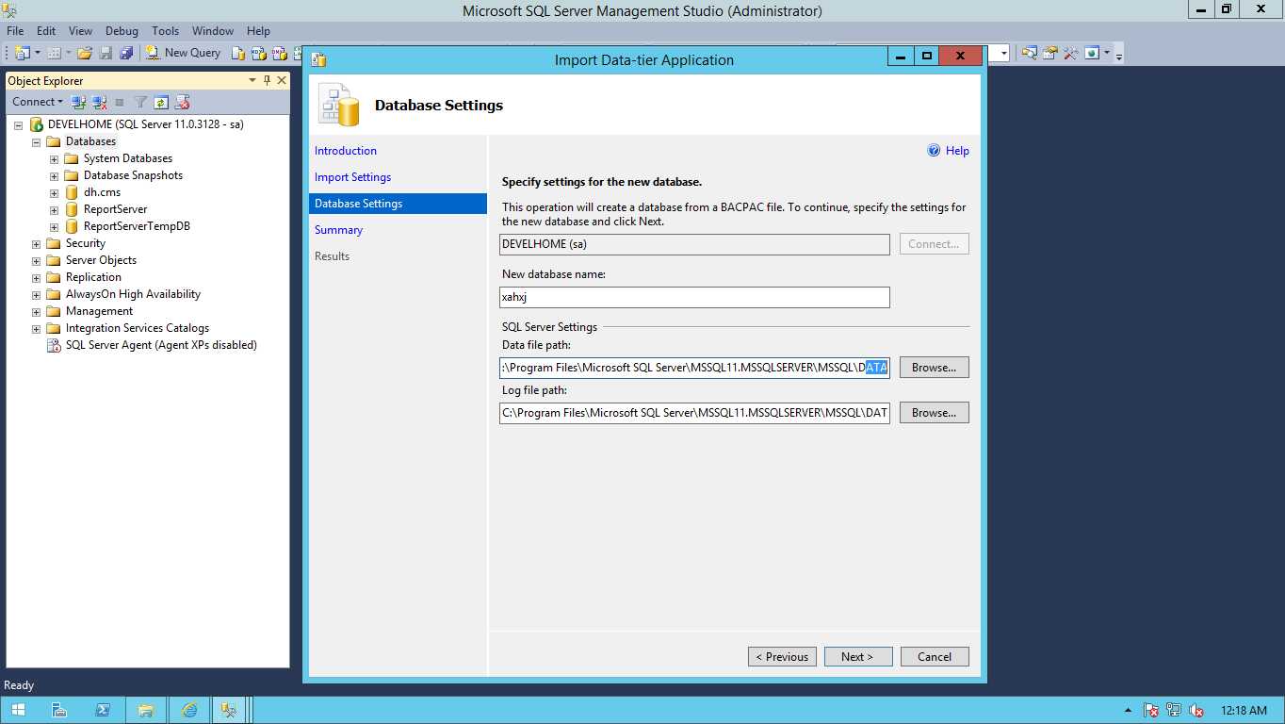1285x724 pixels.
Task: Click in the New database name field
Action: (x=694, y=297)
